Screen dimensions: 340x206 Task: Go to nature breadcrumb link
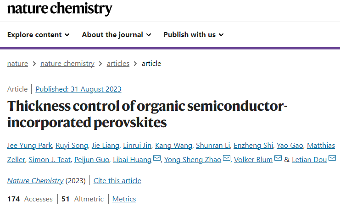17,64
